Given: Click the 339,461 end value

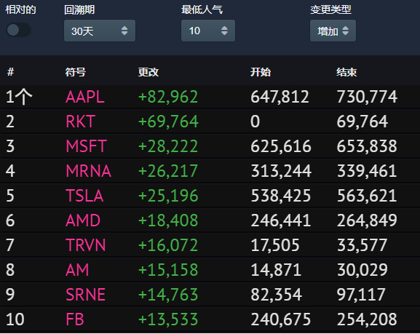Looking at the screenshot, I should point(367,171).
